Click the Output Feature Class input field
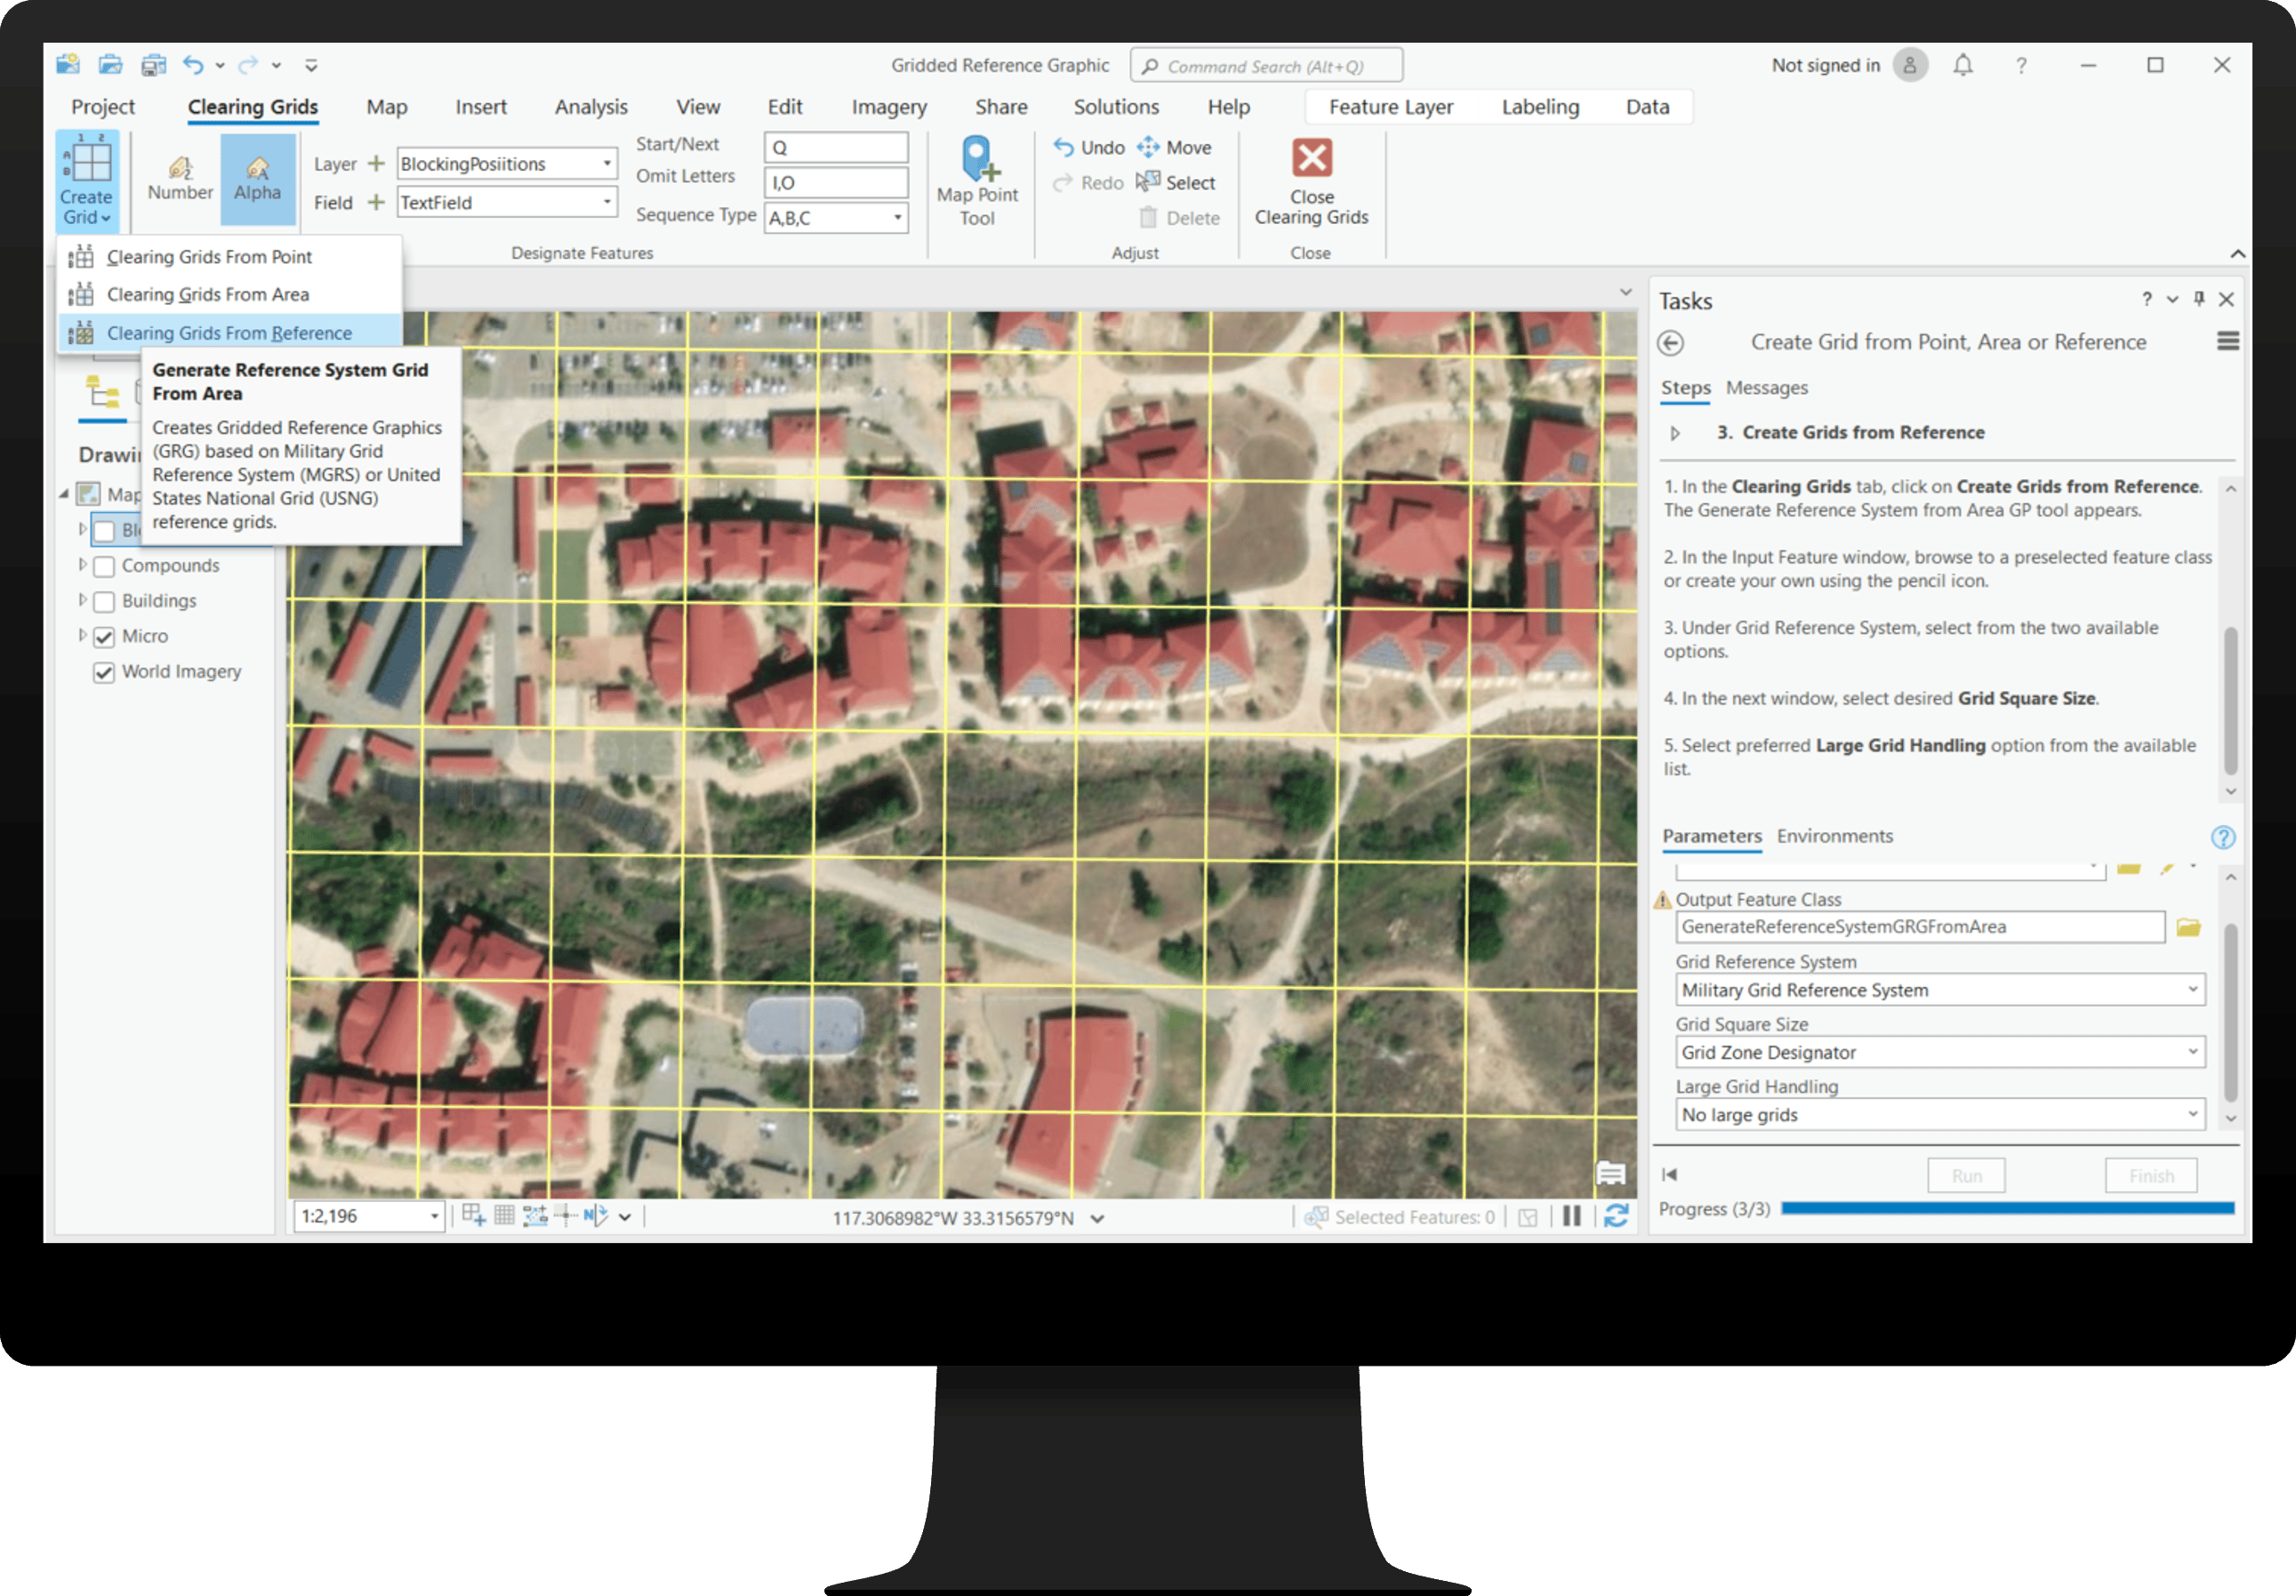This screenshot has width=2296, height=1596. click(x=1918, y=927)
